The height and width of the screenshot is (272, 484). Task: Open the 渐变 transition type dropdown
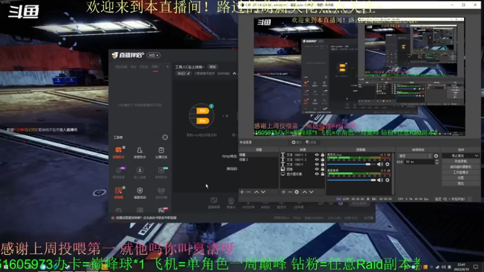pos(414,156)
